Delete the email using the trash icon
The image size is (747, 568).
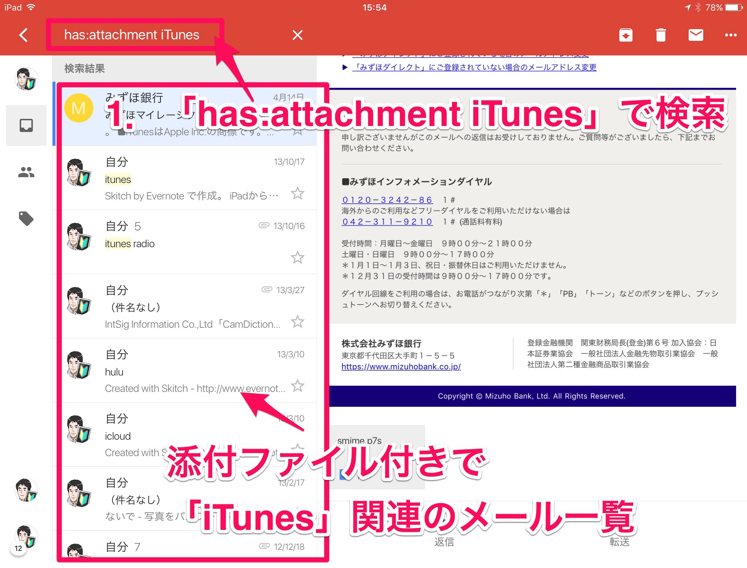pos(661,35)
